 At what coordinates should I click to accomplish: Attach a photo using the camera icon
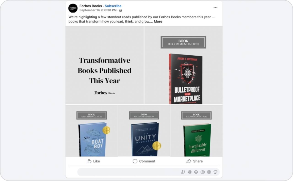point(203,172)
